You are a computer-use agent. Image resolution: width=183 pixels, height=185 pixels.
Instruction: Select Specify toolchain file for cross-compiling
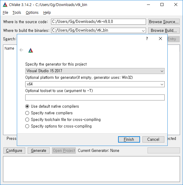point(63,120)
